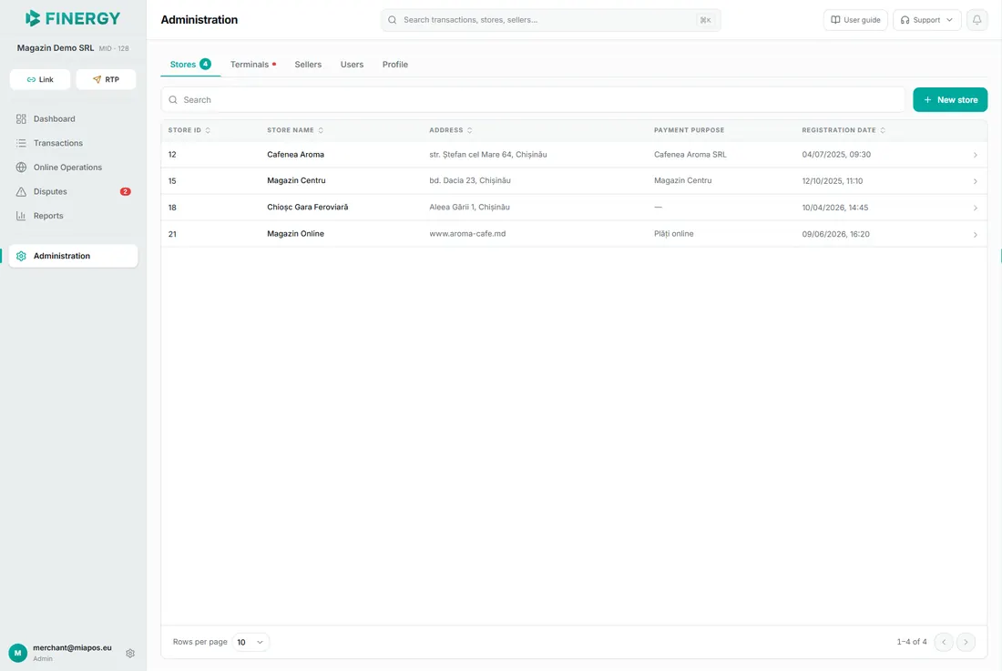
Task: Switch to the Sellers tab
Action: 308,65
